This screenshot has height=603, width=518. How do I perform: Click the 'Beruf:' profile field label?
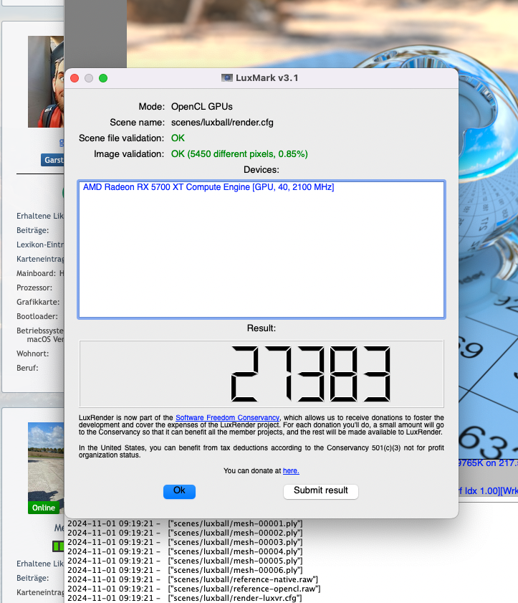click(x=27, y=368)
